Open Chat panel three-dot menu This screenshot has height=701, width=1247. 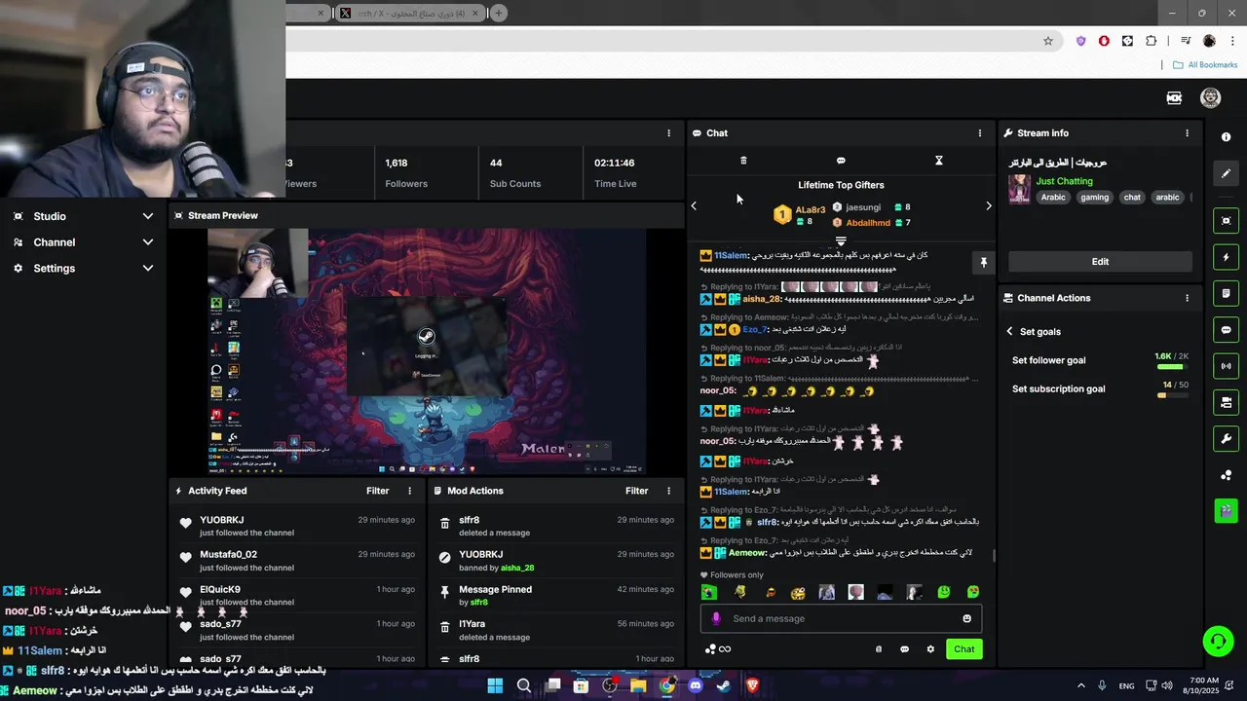(x=980, y=133)
